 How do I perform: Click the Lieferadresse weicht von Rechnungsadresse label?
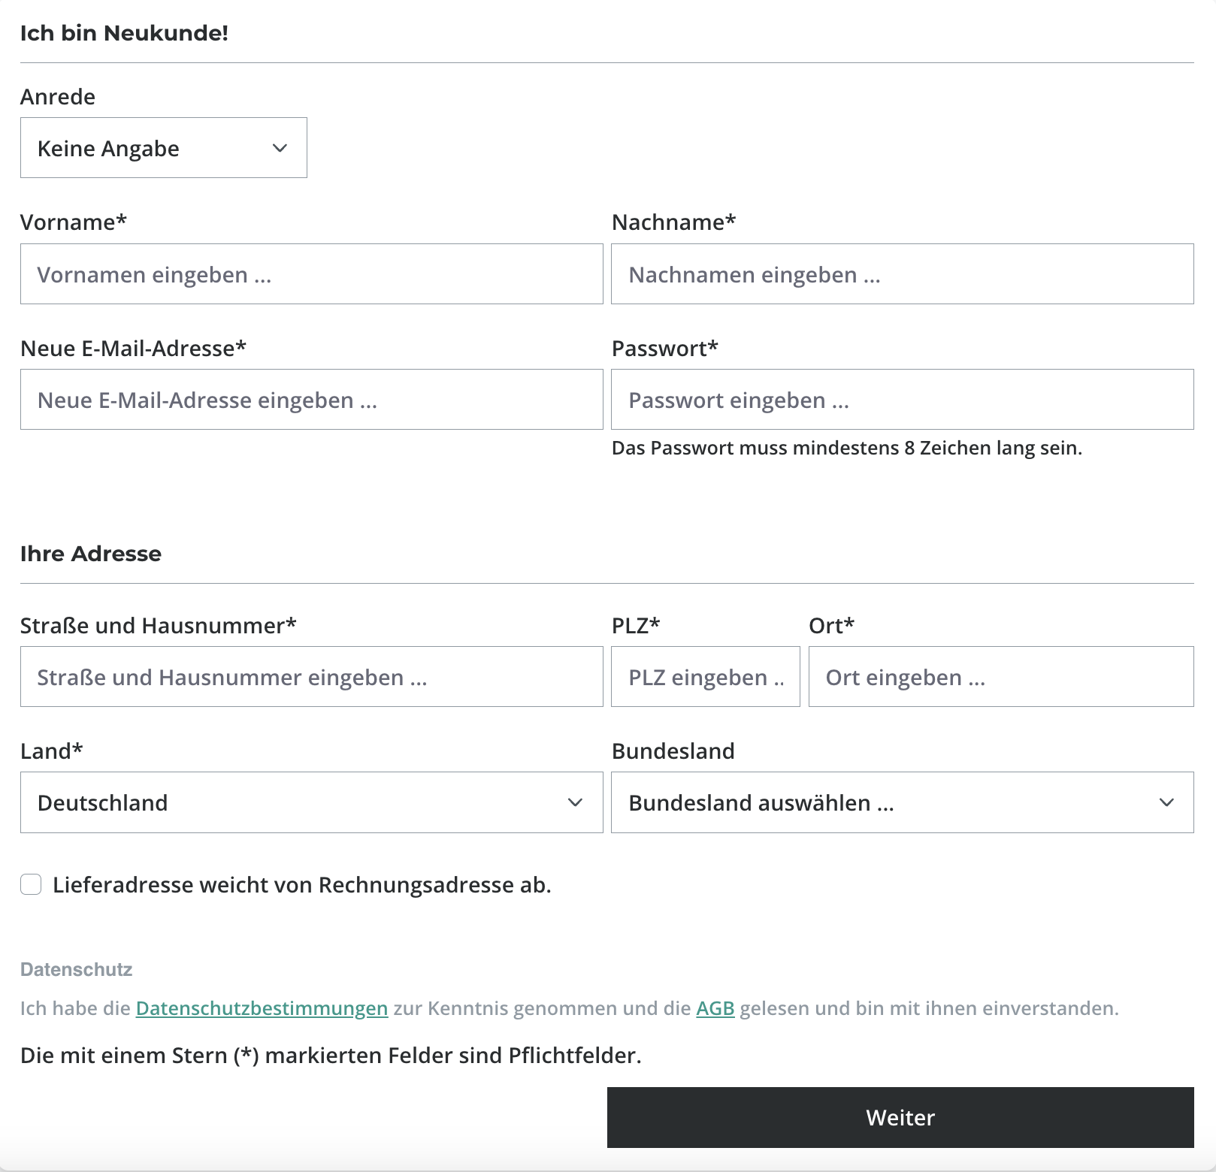click(302, 885)
